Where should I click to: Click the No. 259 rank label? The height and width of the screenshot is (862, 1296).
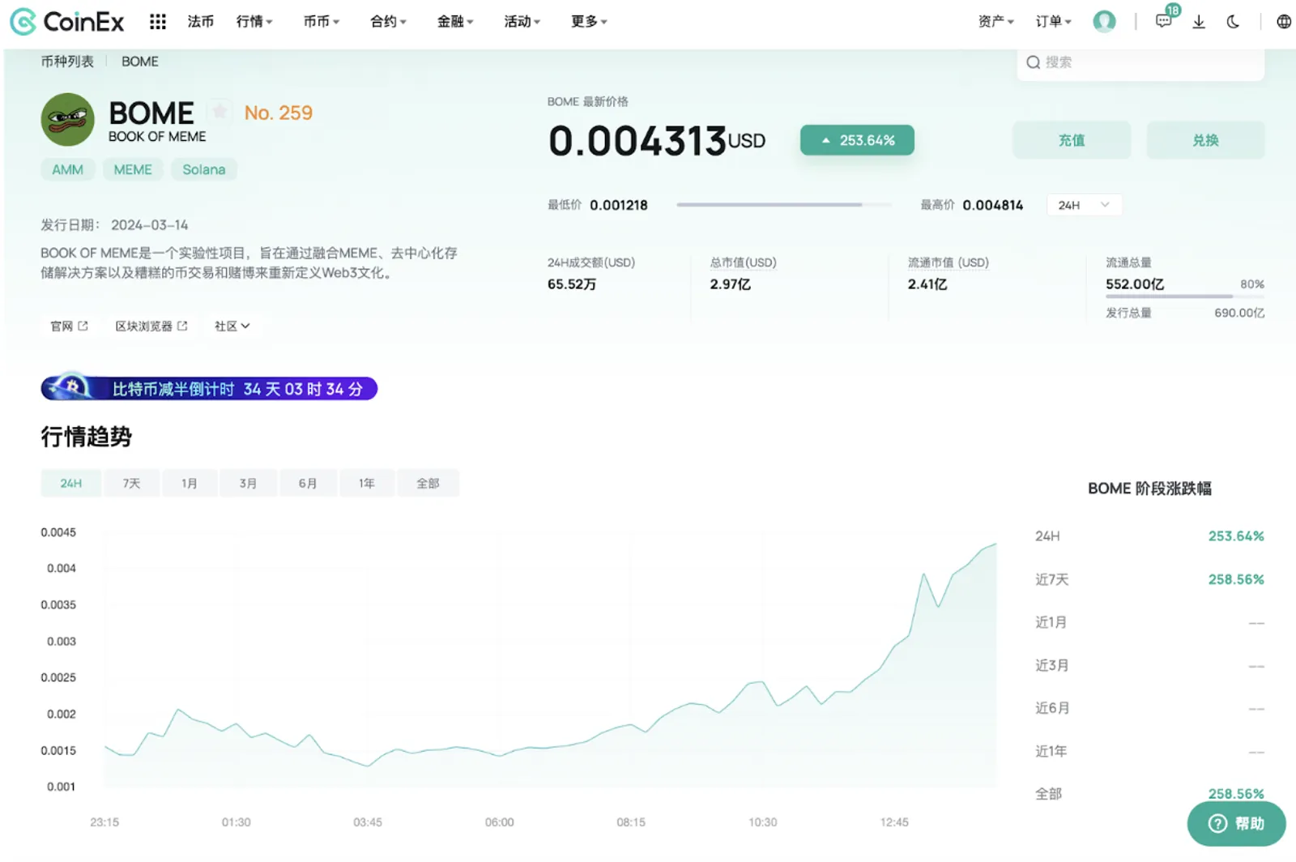pos(279,113)
